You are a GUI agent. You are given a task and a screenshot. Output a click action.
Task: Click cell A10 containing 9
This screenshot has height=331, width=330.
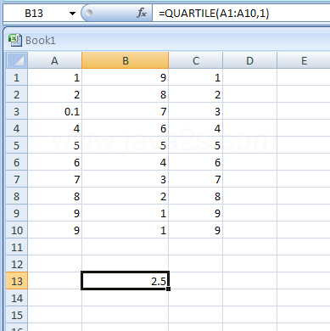click(54, 230)
